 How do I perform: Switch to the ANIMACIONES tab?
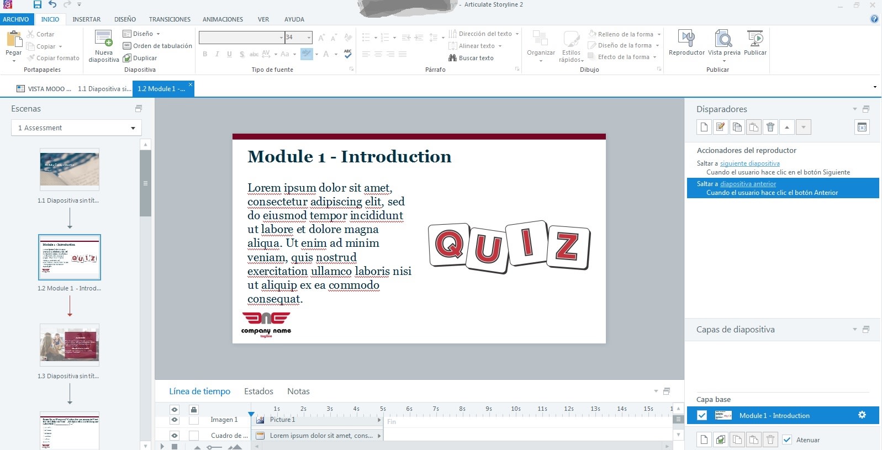(223, 19)
